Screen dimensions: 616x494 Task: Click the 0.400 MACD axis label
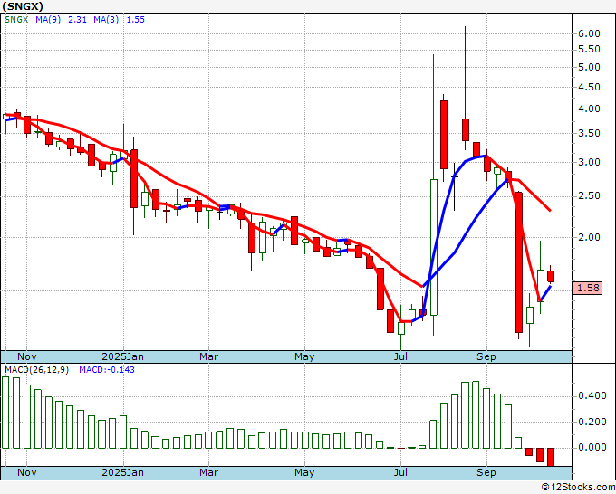tap(592, 395)
